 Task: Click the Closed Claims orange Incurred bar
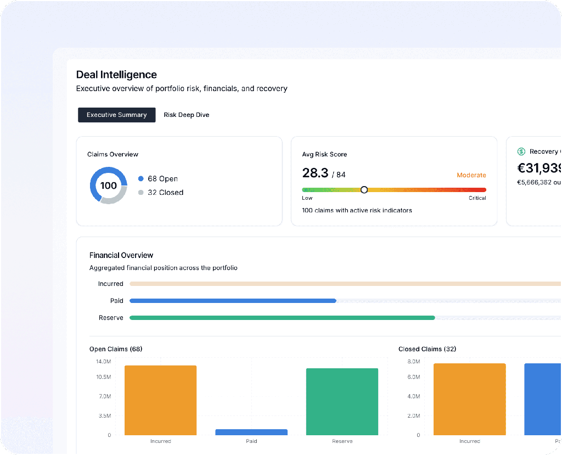pos(470,400)
